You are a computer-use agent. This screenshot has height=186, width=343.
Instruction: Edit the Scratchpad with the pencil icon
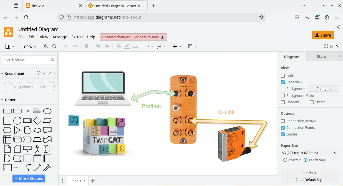coord(49,74)
